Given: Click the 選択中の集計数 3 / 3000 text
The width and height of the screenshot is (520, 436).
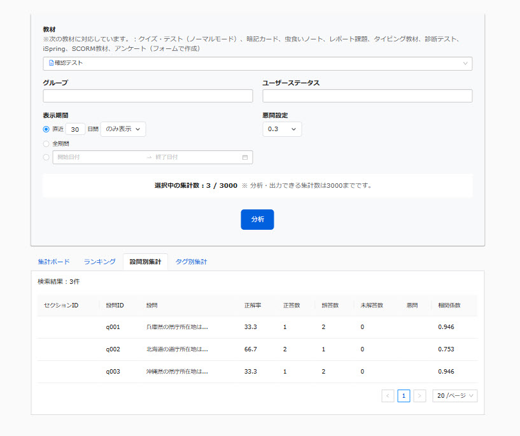Looking at the screenshot, I should tap(196, 186).
